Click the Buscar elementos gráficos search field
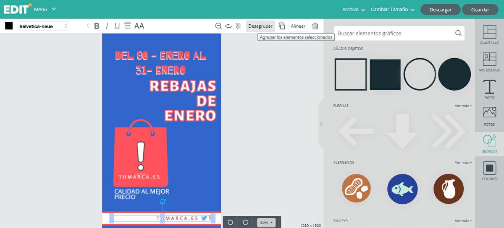This screenshot has width=504, height=228. coord(395,33)
